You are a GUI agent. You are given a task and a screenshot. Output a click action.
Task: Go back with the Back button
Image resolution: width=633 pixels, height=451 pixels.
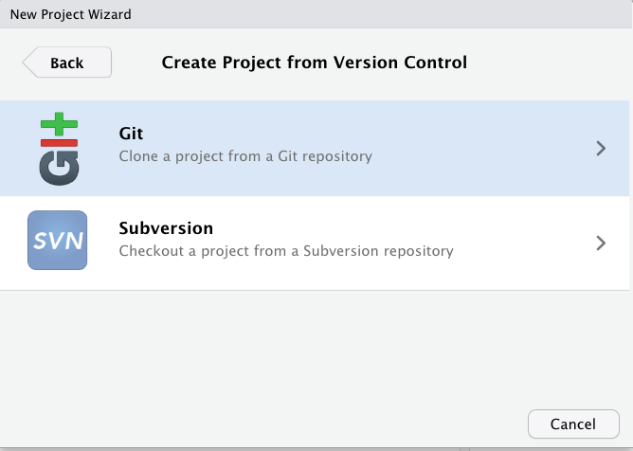coord(67,63)
